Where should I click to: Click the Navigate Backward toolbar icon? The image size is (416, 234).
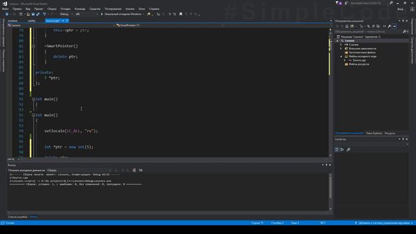(x=7, y=14)
